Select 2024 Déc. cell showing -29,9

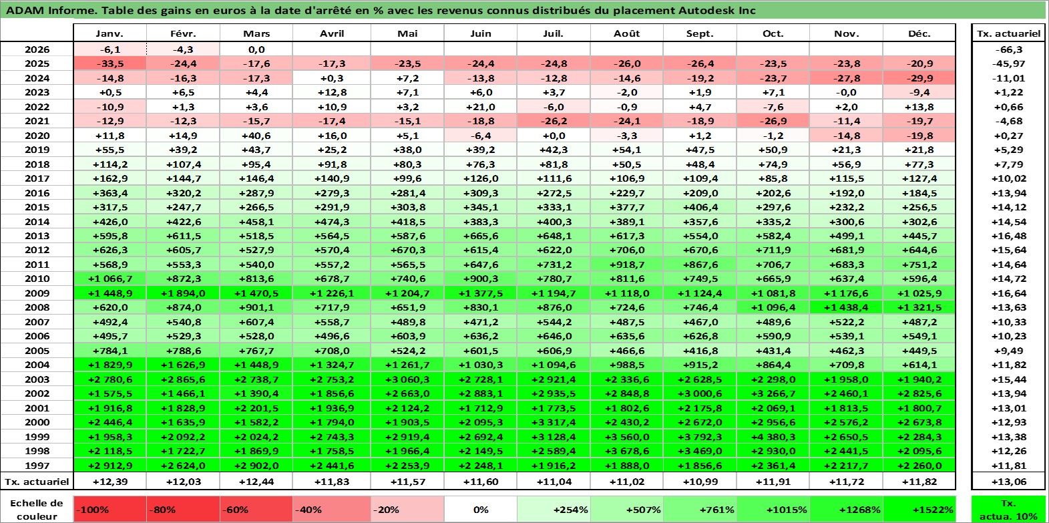(919, 78)
